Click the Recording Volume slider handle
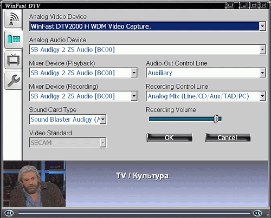The image size is (271, 218). click(x=216, y=119)
